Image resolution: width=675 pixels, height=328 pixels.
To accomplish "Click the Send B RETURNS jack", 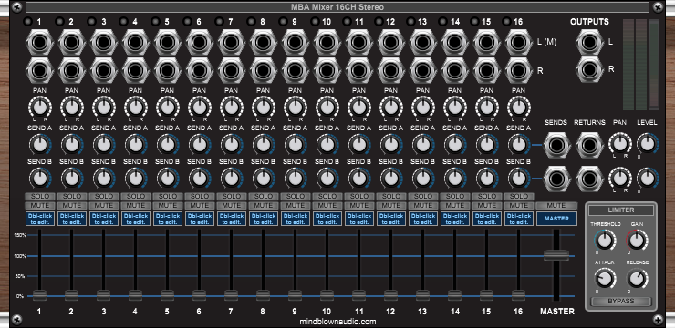I will pyautogui.click(x=590, y=178).
